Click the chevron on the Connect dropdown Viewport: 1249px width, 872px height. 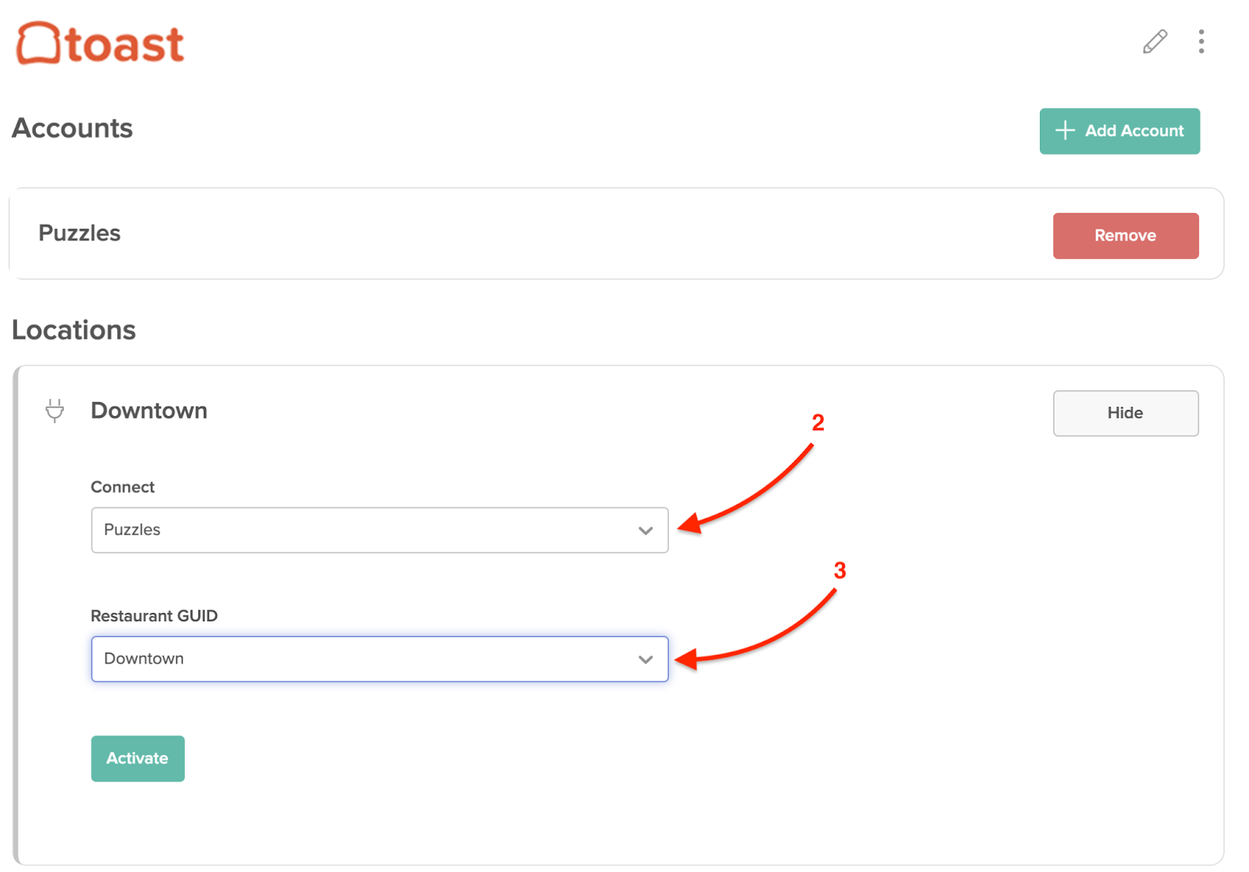[x=646, y=530]
